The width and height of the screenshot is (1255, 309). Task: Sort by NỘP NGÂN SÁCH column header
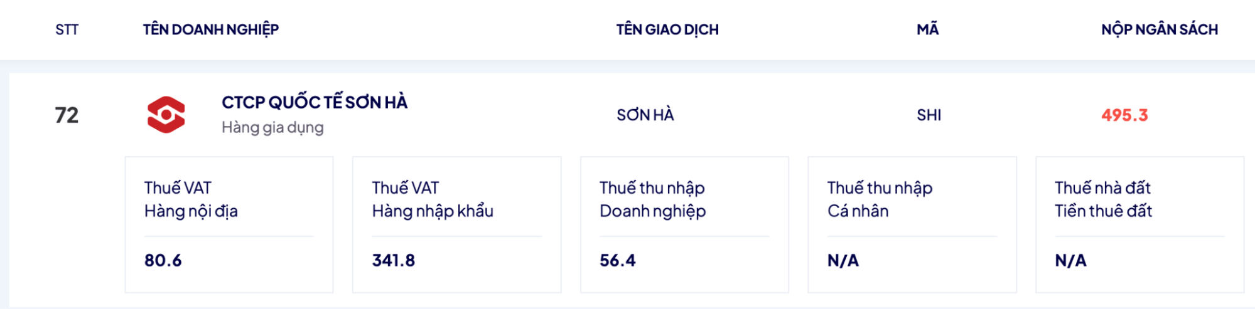click(1160, 29)
